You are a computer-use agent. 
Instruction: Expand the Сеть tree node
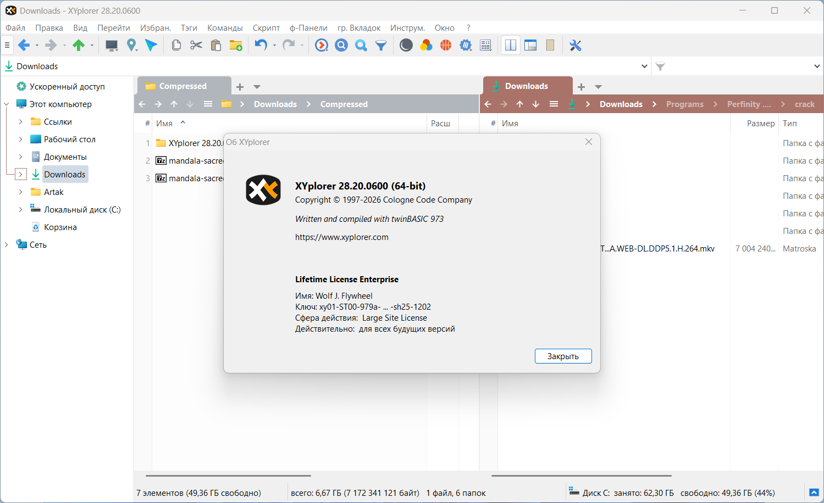pyautogui.click(x=7, y=245)
